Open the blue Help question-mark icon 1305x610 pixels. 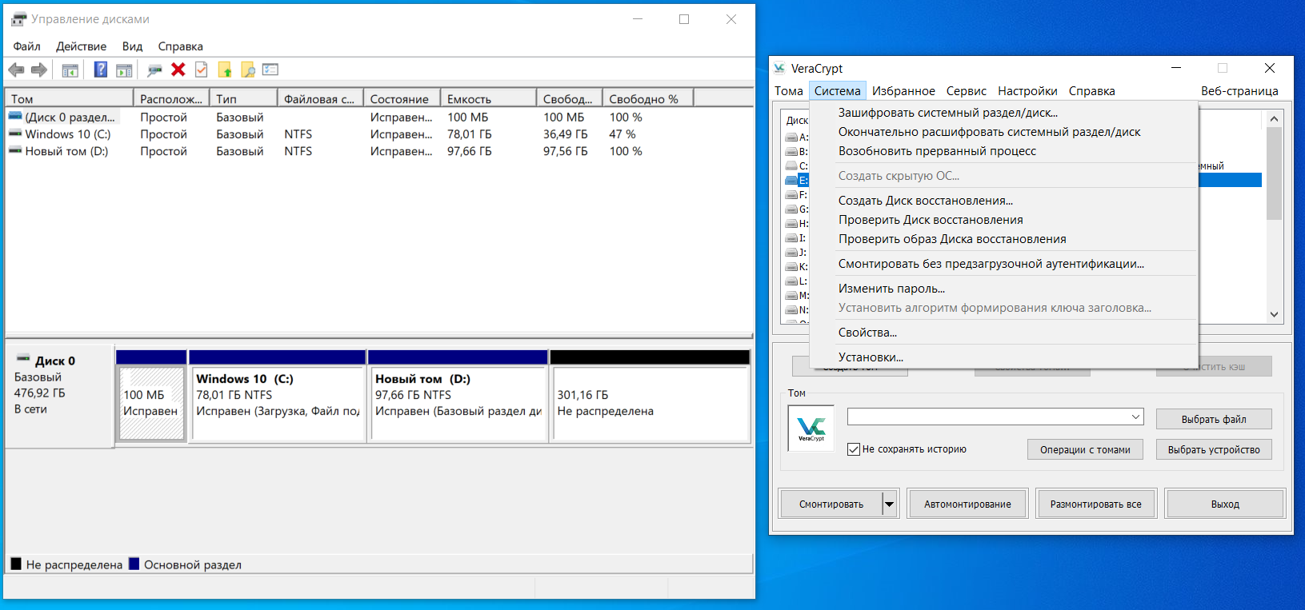101,70
